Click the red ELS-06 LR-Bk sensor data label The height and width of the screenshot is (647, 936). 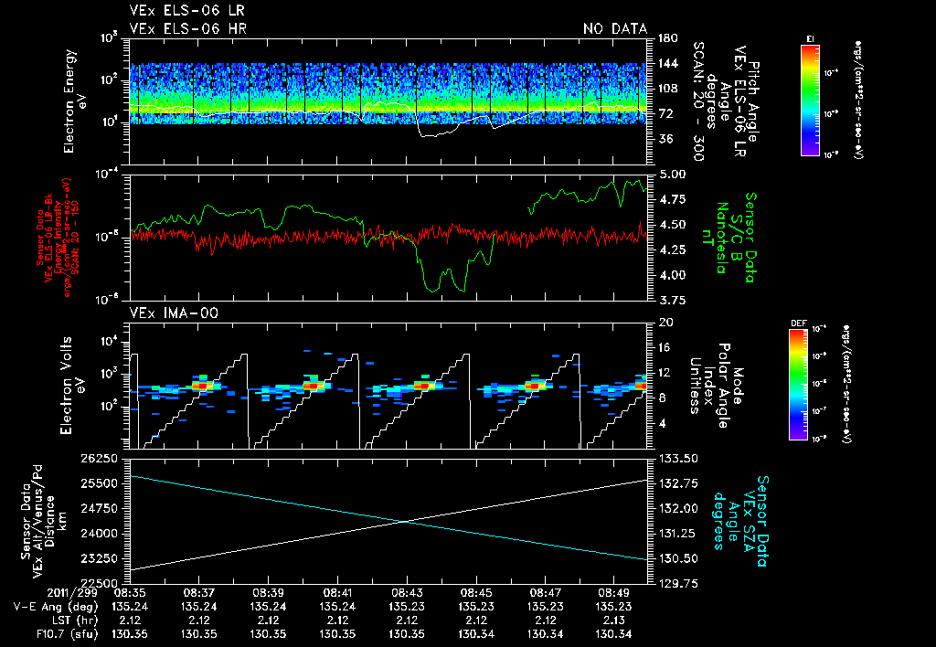click(x=58, y=239)
